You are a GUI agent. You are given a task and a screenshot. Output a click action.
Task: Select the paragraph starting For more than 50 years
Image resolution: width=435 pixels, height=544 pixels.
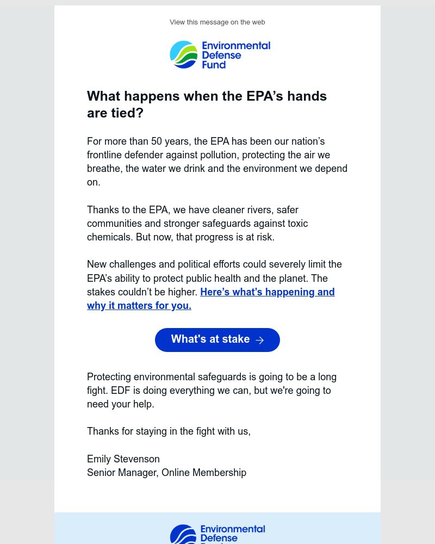(217, 162)
